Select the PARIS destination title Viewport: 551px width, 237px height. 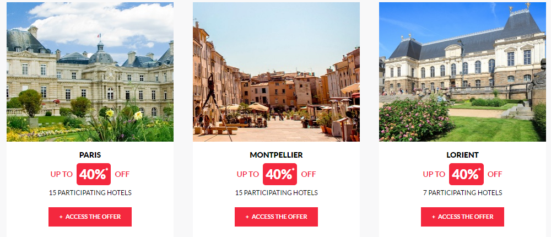pyautogui.click(x=90, y=155)
